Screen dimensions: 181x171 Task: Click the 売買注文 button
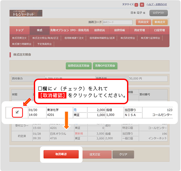(143, 22)
